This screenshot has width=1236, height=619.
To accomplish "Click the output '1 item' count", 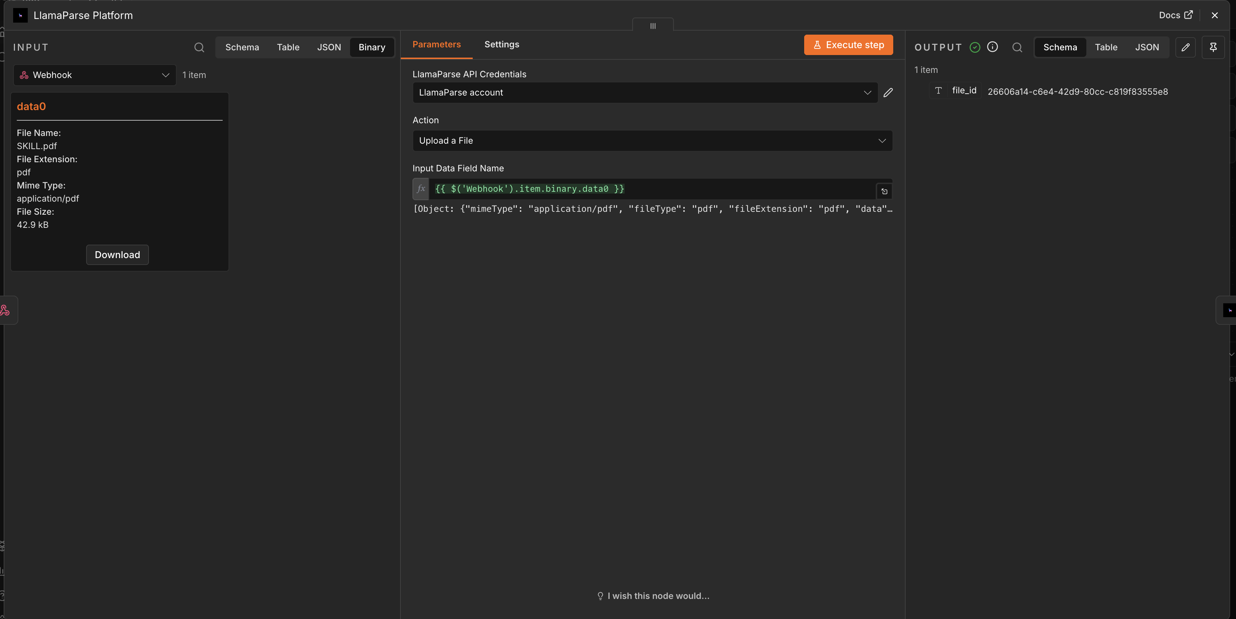I will pos(926,70).
